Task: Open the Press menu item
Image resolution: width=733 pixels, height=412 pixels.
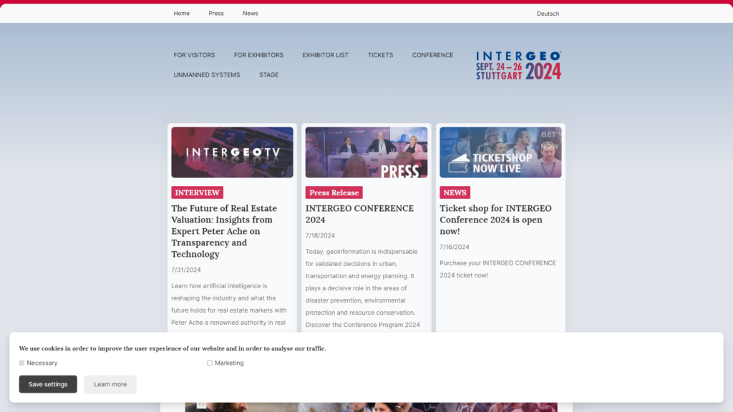Action: pyautogui.click(x=216, y=14)
